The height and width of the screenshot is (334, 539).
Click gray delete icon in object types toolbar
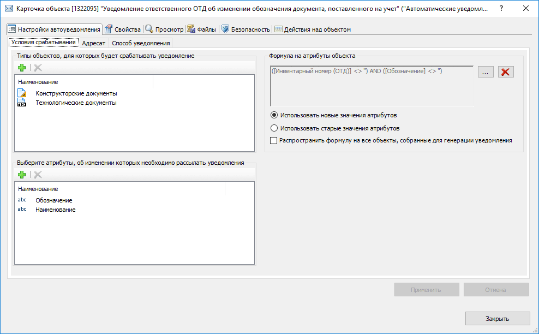click(38, 68)
